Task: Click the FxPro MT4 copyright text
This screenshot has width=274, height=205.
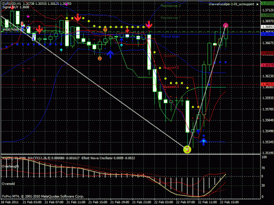Action: coord(43,196)
